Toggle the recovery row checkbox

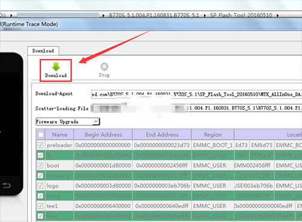click(40, 176)
